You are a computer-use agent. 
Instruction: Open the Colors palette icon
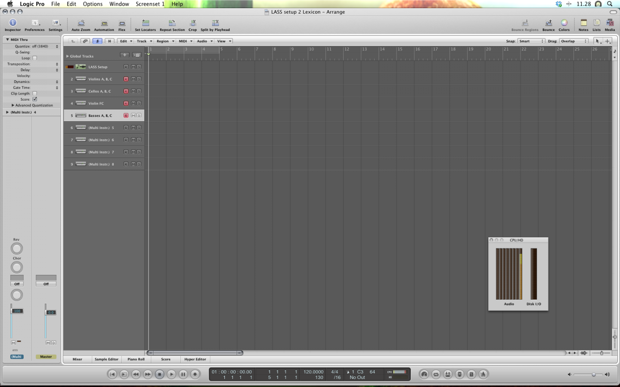coord(564,23)
